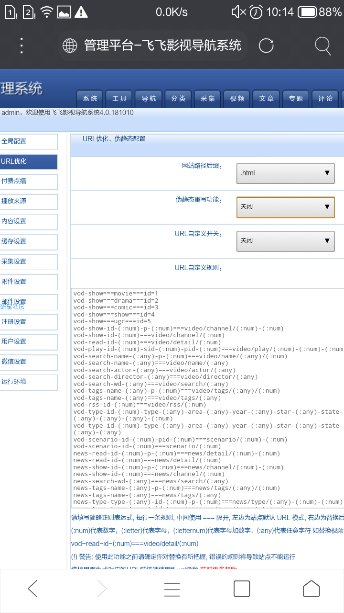Tap the browser address bar title
The width and height of the screenshot is (344, 613).
[163, 45]
